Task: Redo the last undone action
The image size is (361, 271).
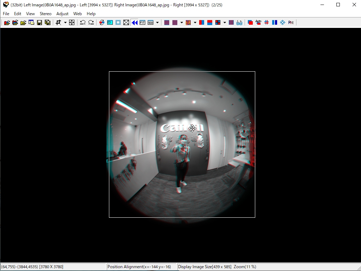Action: [x=91, y=22]
